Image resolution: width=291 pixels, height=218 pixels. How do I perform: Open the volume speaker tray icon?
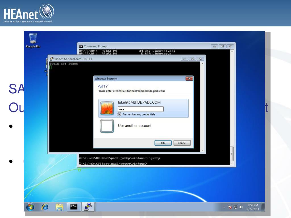coord(241,207)
